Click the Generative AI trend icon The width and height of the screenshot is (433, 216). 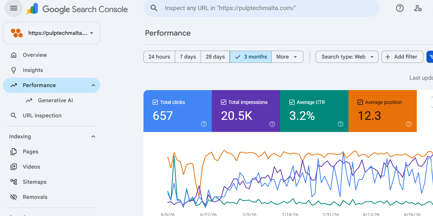tap(29, 100)
